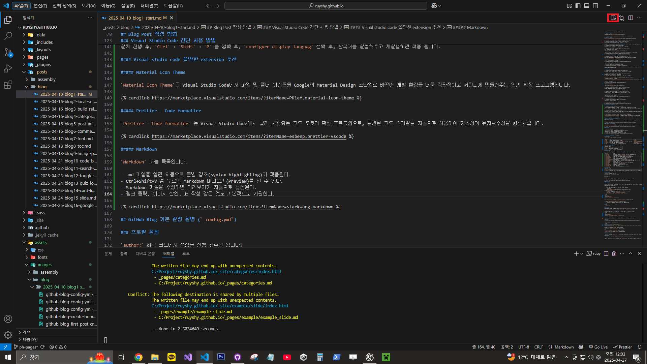This screenshot has height=364, width=647.
Task: Toggle the primary sidebar visibility icon
Action: [x=578, y=6]
